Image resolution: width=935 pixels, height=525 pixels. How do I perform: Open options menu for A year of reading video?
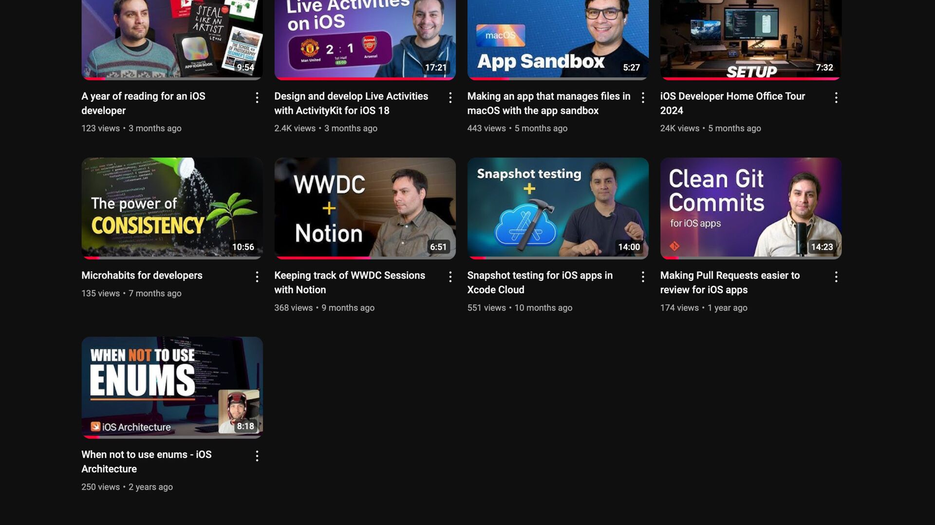tap(257, 98)
